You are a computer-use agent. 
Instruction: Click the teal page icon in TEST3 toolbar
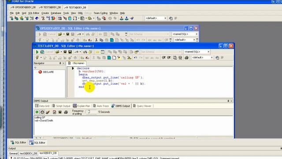[x=109, y=58]
